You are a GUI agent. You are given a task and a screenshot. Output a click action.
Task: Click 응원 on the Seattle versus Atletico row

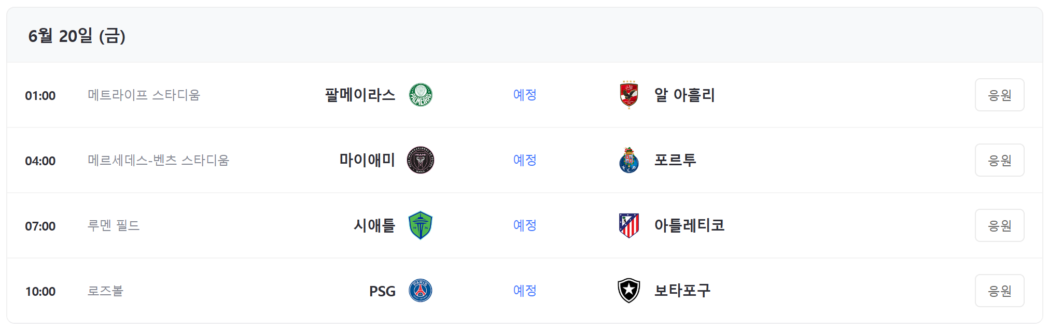tap(999, 226)
